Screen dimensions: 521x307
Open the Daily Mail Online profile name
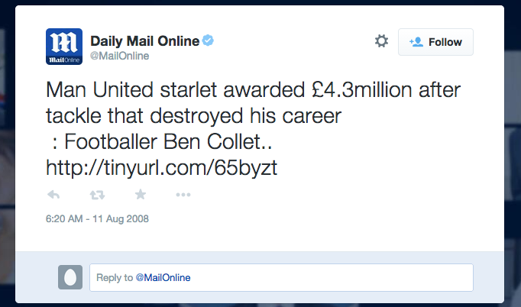(145, 41)
